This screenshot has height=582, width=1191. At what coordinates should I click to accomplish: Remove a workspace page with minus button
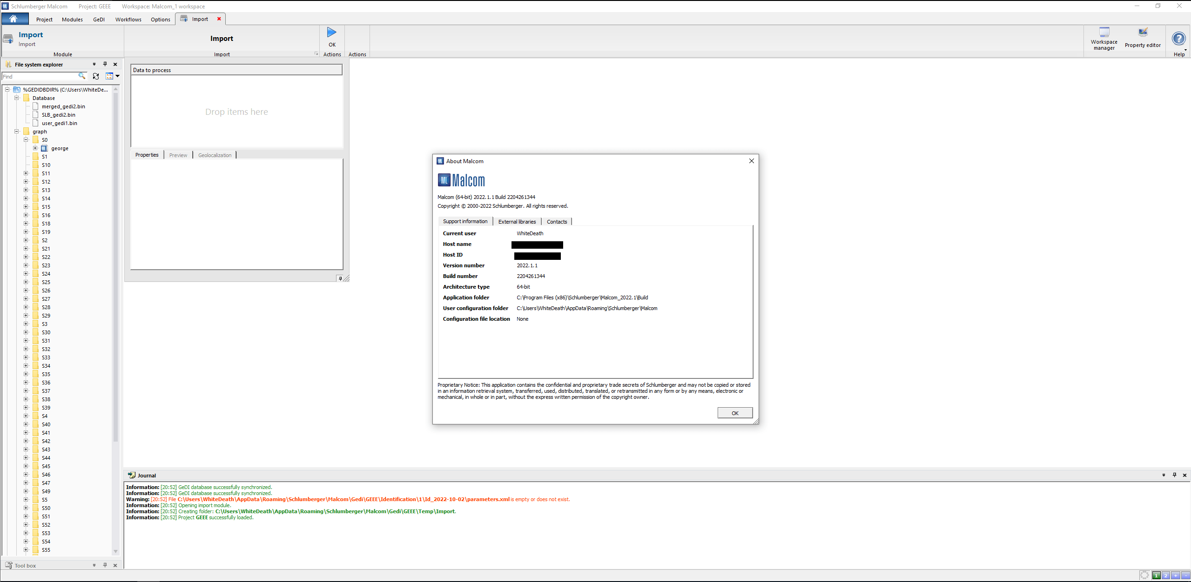point(1185,575)
